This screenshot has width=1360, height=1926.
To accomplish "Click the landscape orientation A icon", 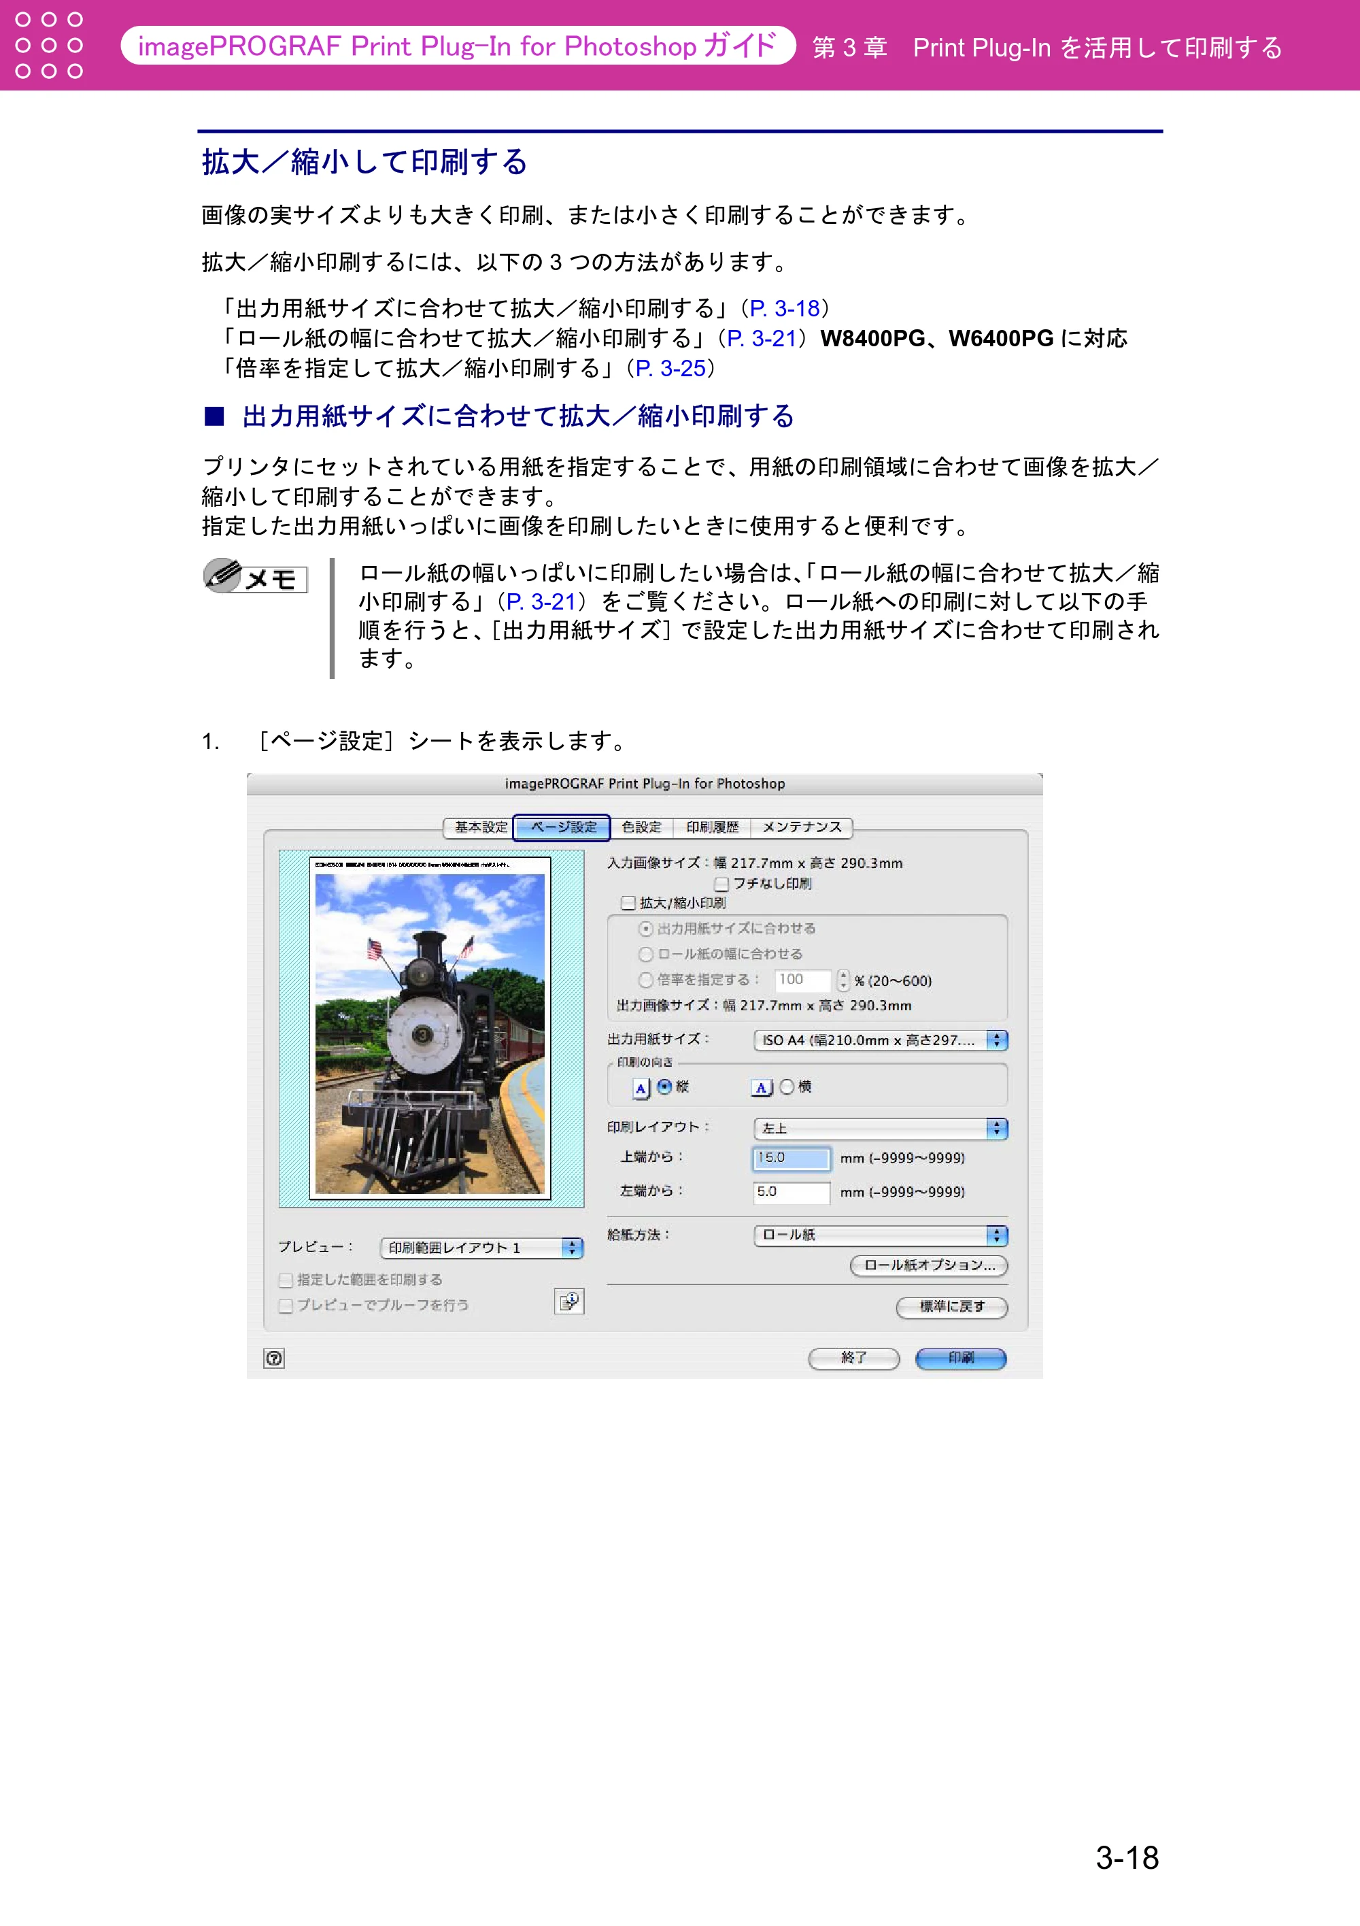I will 762,1088.
